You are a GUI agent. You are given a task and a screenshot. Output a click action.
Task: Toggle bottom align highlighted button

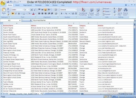coord(45,10)
